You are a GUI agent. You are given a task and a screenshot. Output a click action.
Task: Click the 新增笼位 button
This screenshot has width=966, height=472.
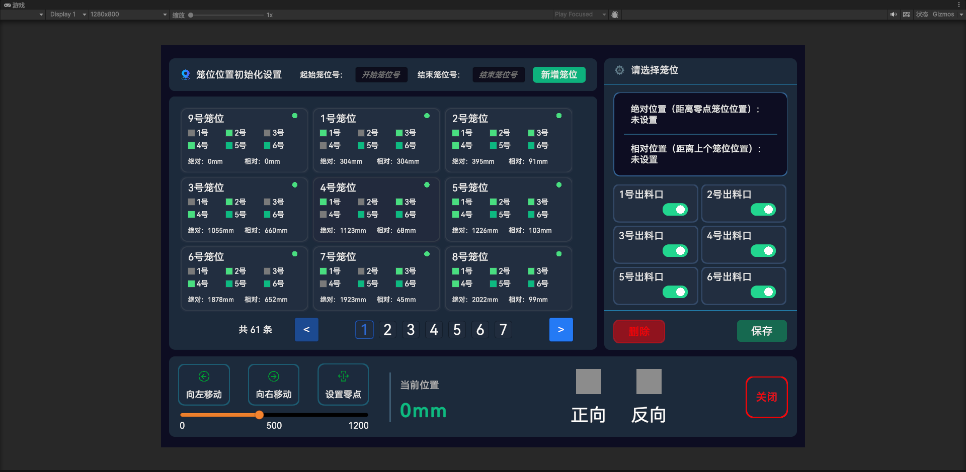coord(559,75)
